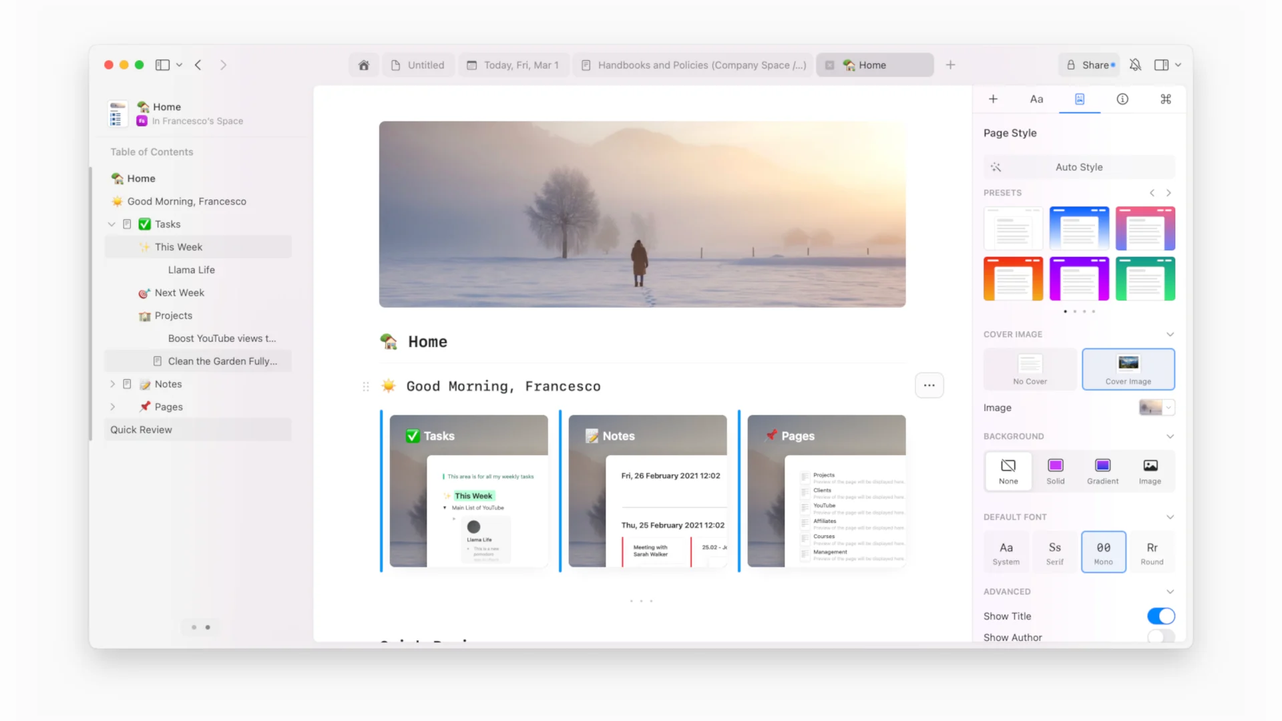The height and width of the screenshot is (721, 1282).
Task: Open the document info panel
Action: point(1122,98)
